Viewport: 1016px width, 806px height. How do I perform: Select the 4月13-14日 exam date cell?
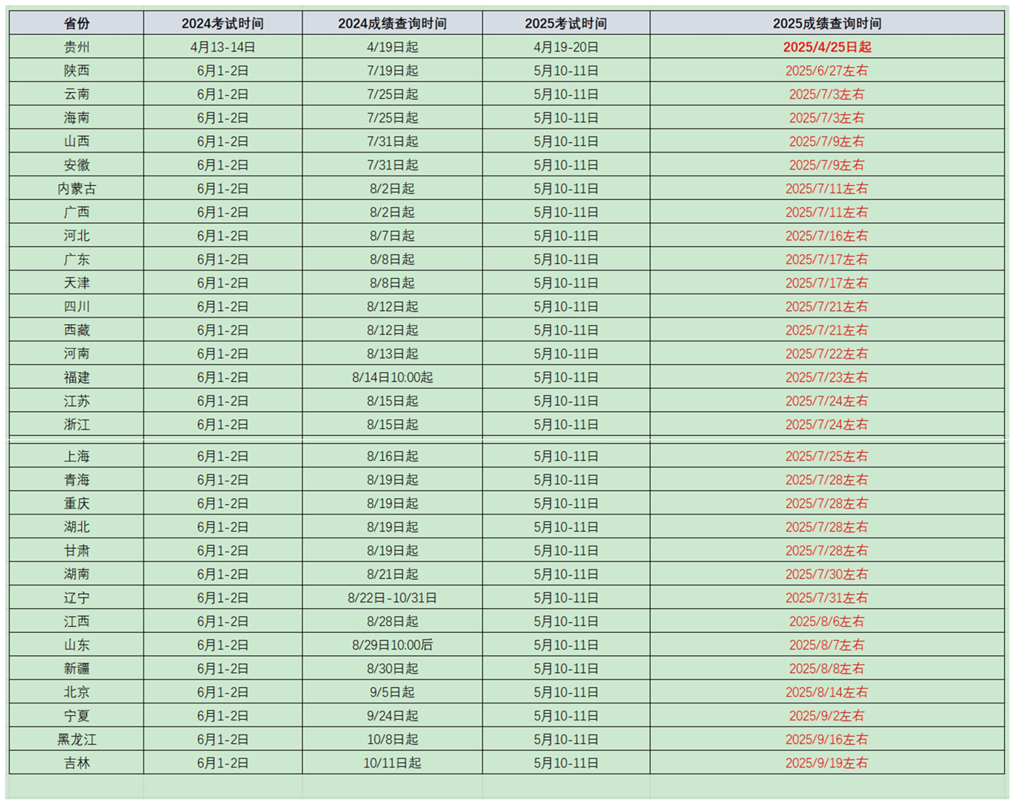(222, 47)
